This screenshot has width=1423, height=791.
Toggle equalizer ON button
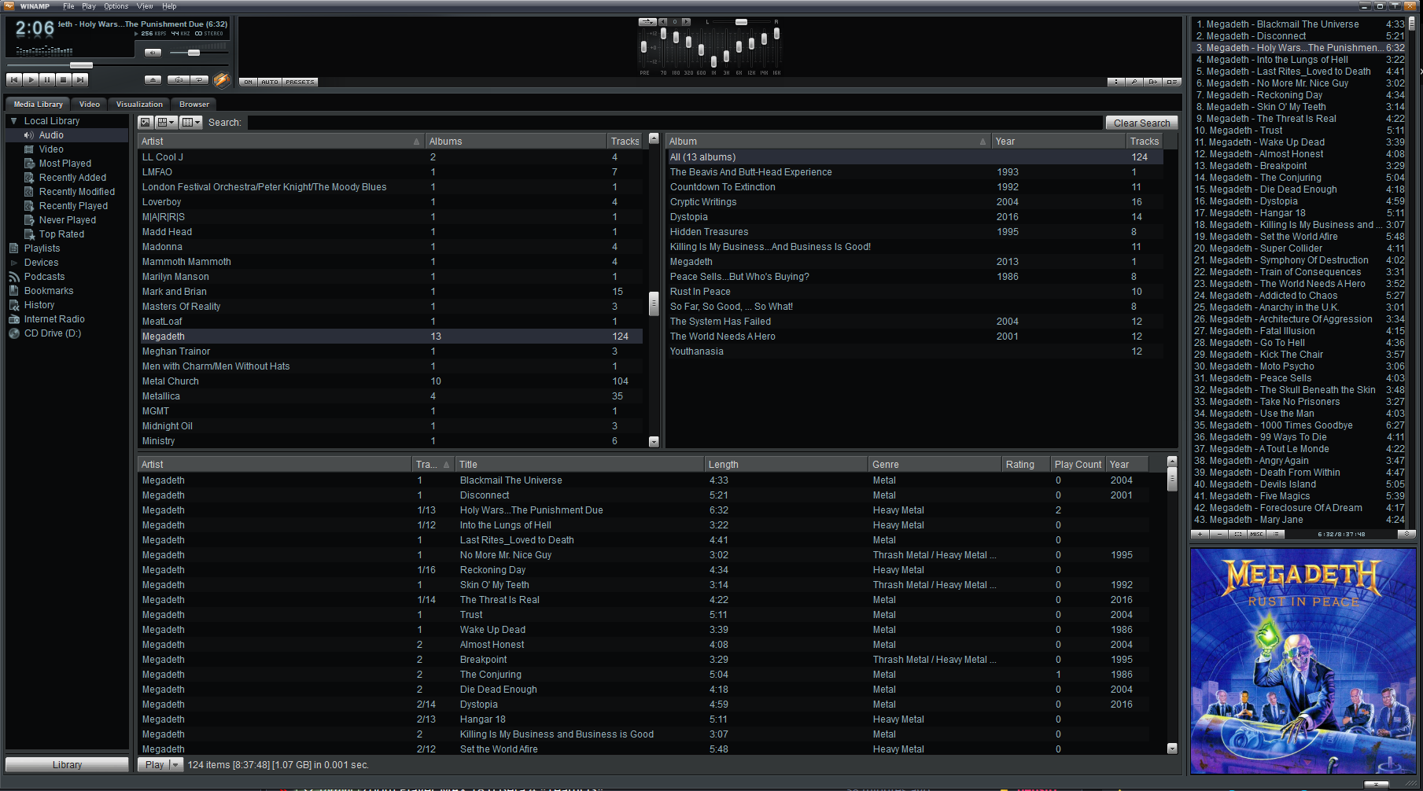pos(249,82)
